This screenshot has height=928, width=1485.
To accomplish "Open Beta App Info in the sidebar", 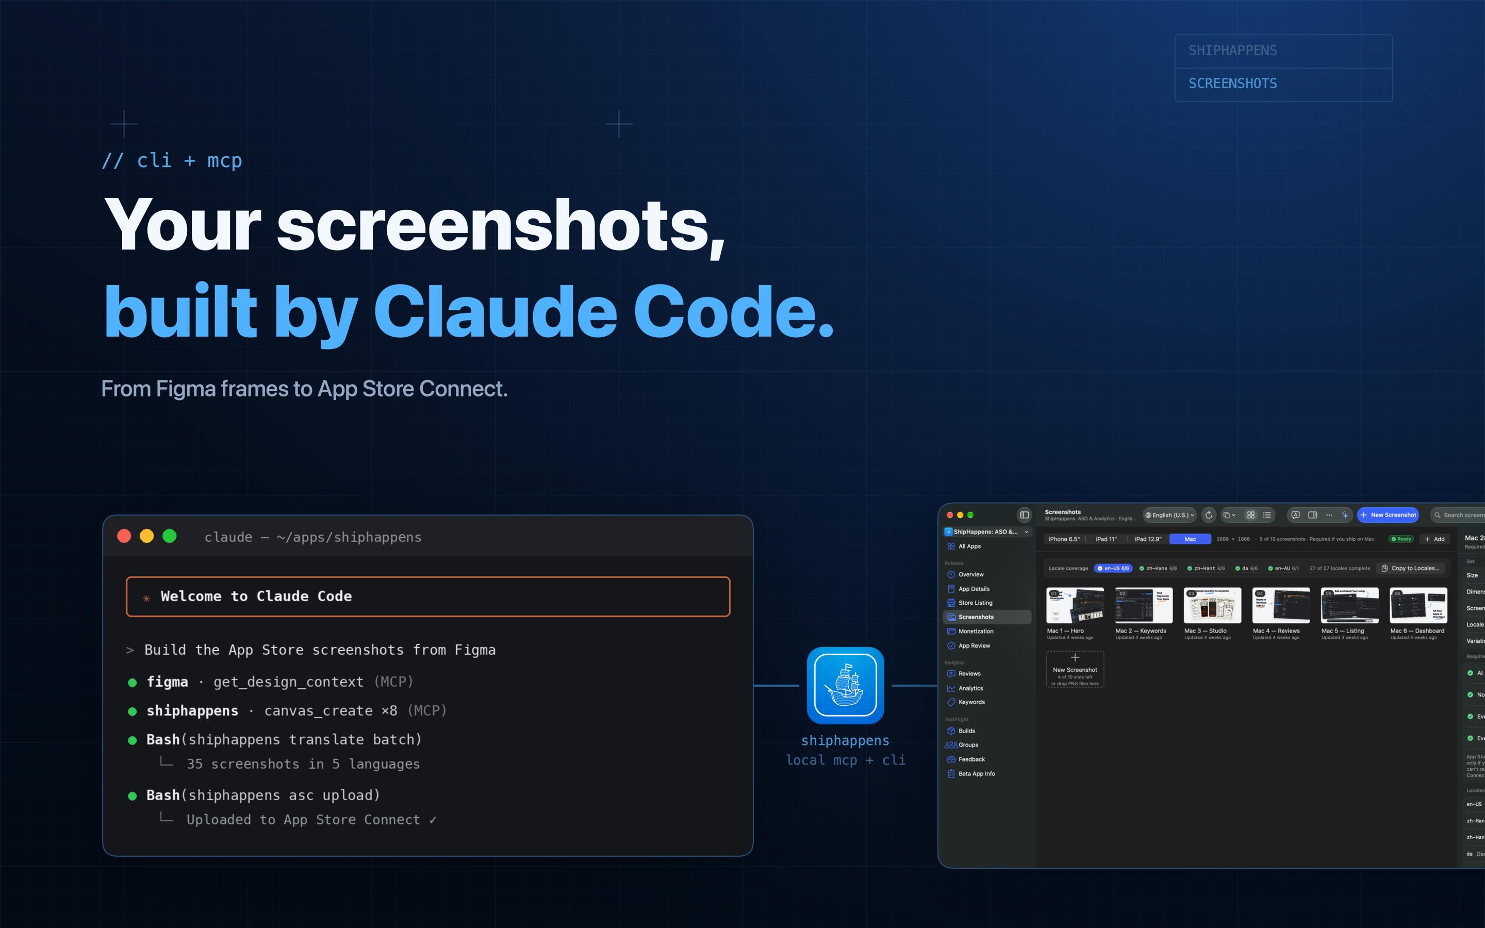I will [987, 773].
